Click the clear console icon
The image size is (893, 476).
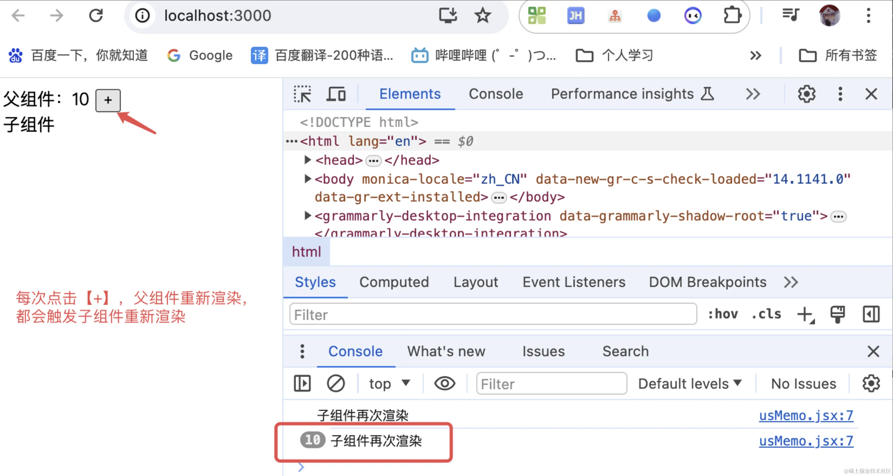(x=335, y=384)
